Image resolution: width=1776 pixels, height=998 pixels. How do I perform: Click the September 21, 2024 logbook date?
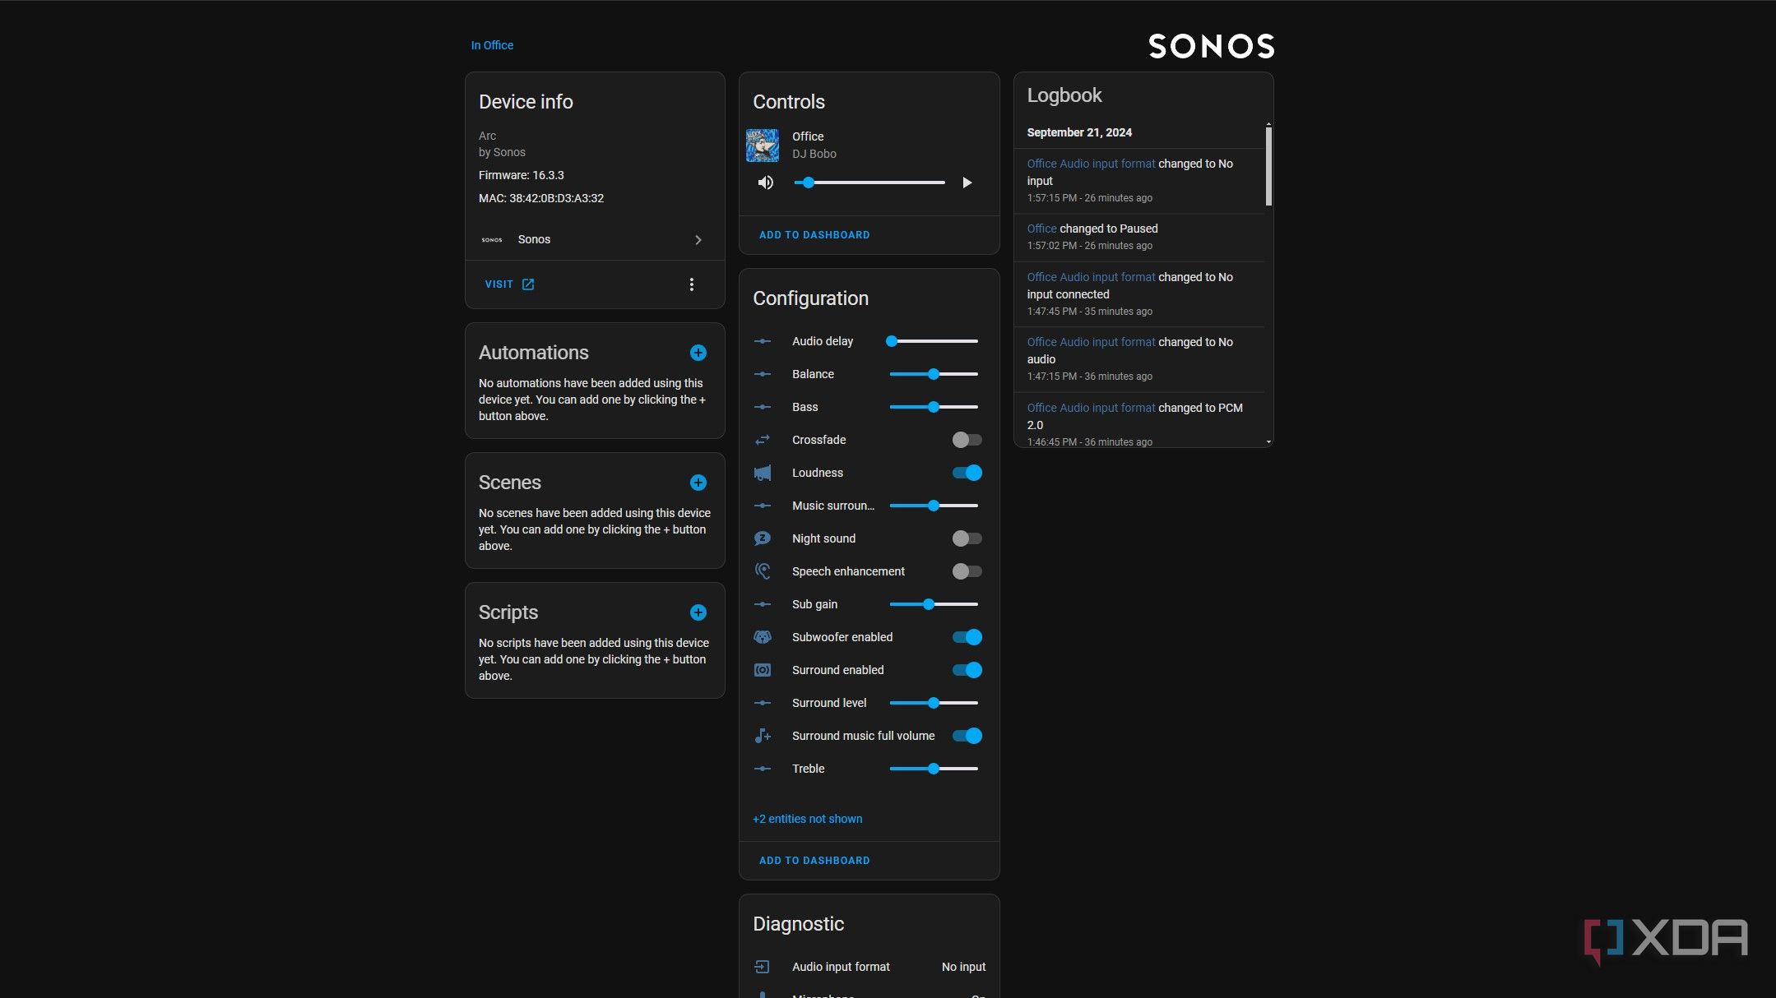pyautogui.click(x=1079, y=132)
